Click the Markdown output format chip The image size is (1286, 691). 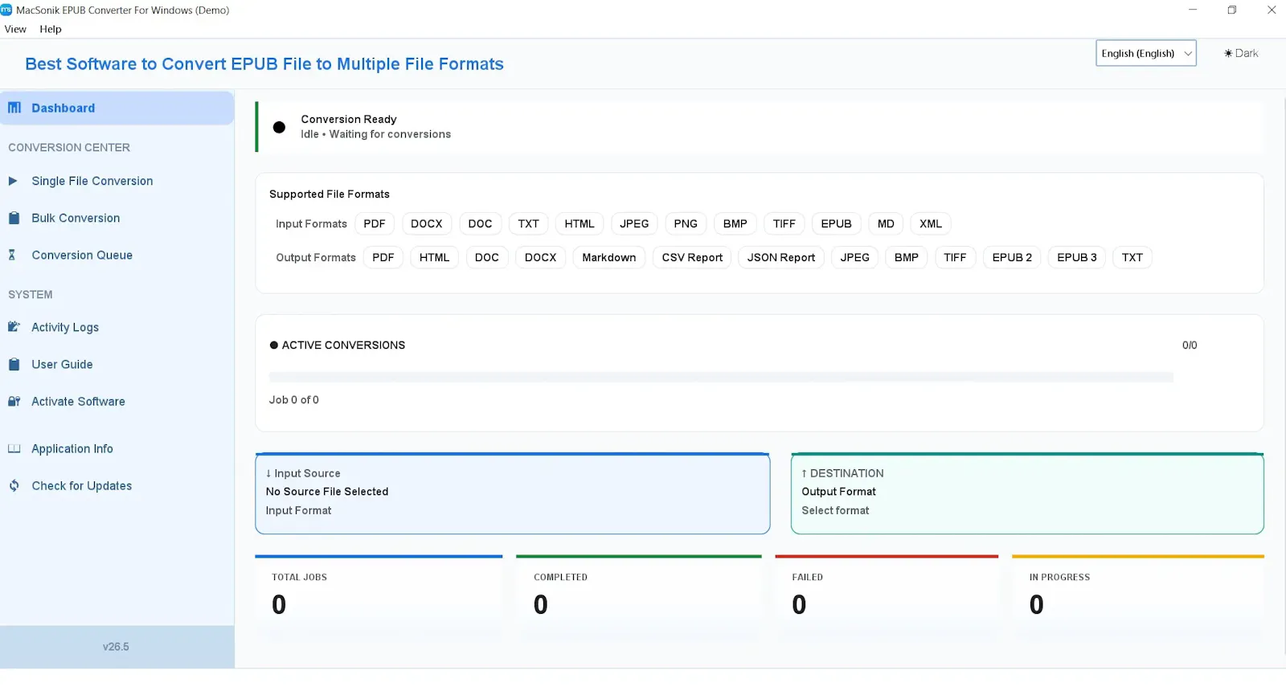[609, 257]
